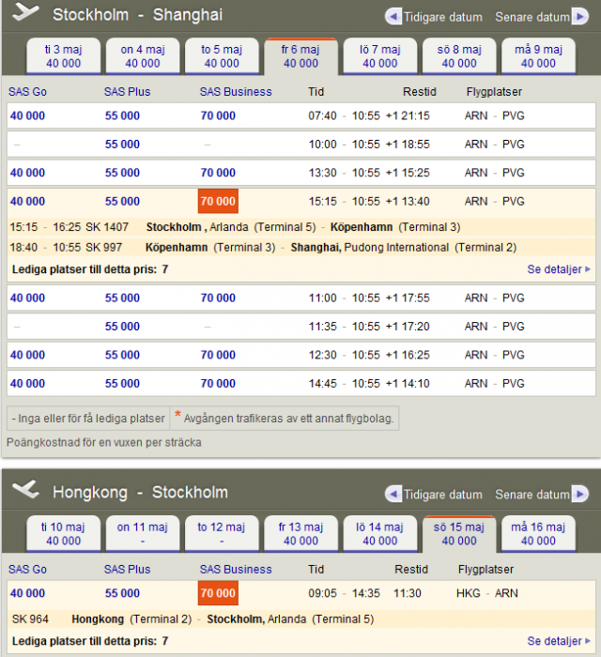Select the må 16 maj return tab
The image size is (601, 657).
click(538, 533)
